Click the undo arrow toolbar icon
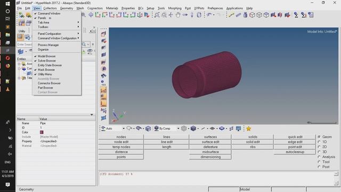Screen dimensions: 341x192 tap(209, 15)
